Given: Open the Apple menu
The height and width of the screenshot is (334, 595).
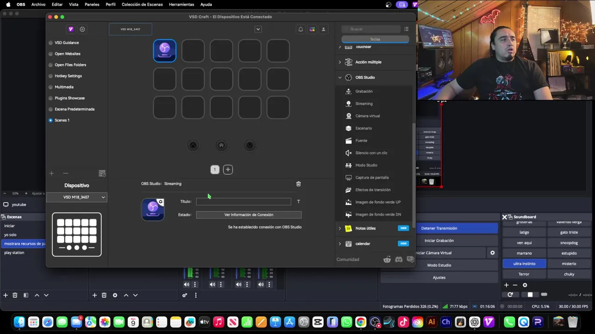Looking at the screenshot, I should click(8, 4).
